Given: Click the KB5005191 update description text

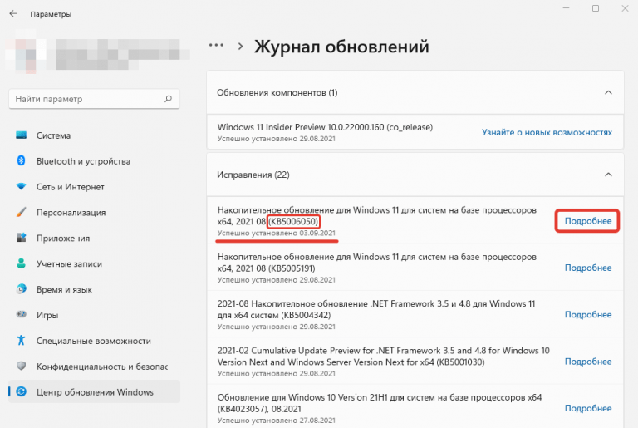Looking at the screenshot, I should pos(377,263).
